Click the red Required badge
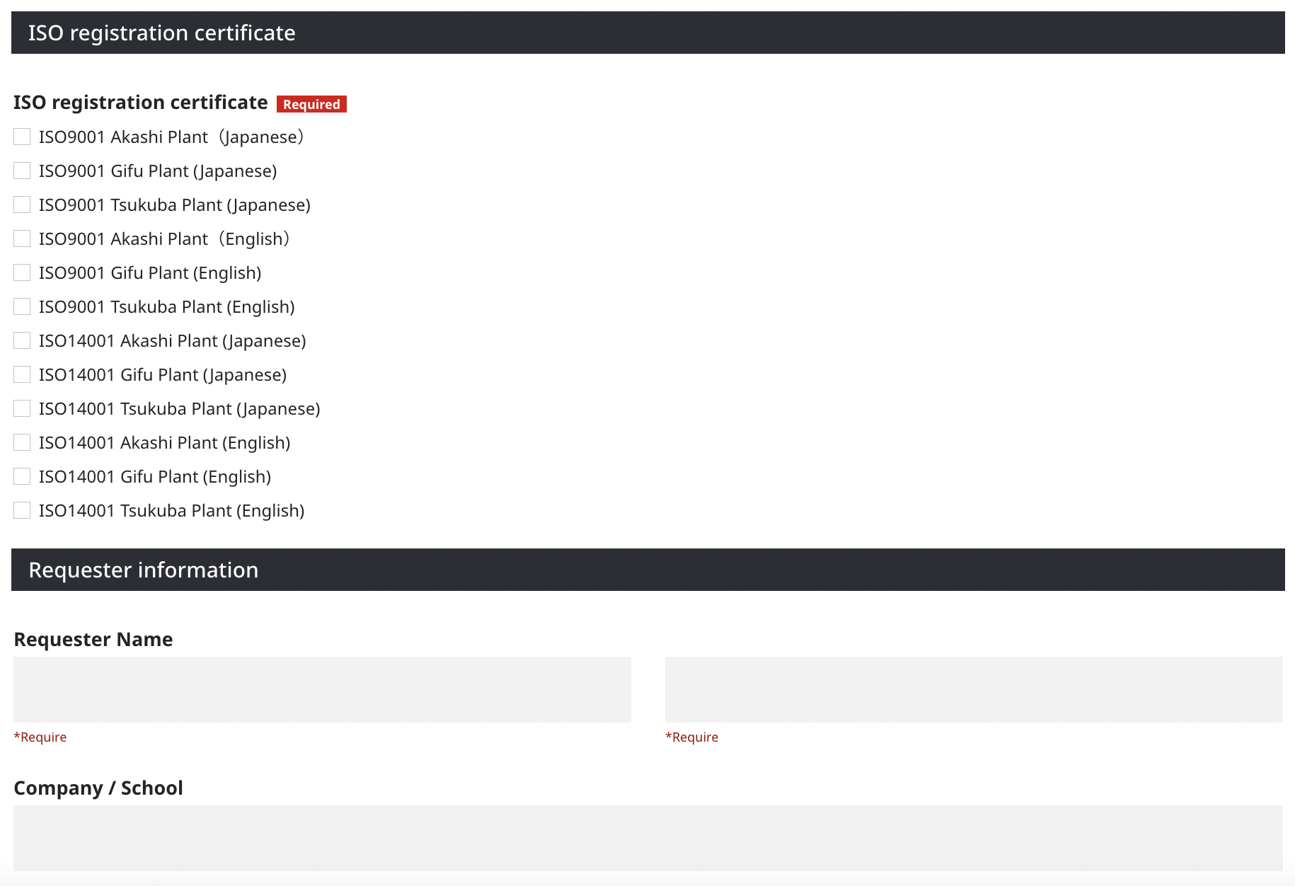Image resolution: width=1295 pixels, height=886 pixels. (311, 104)
